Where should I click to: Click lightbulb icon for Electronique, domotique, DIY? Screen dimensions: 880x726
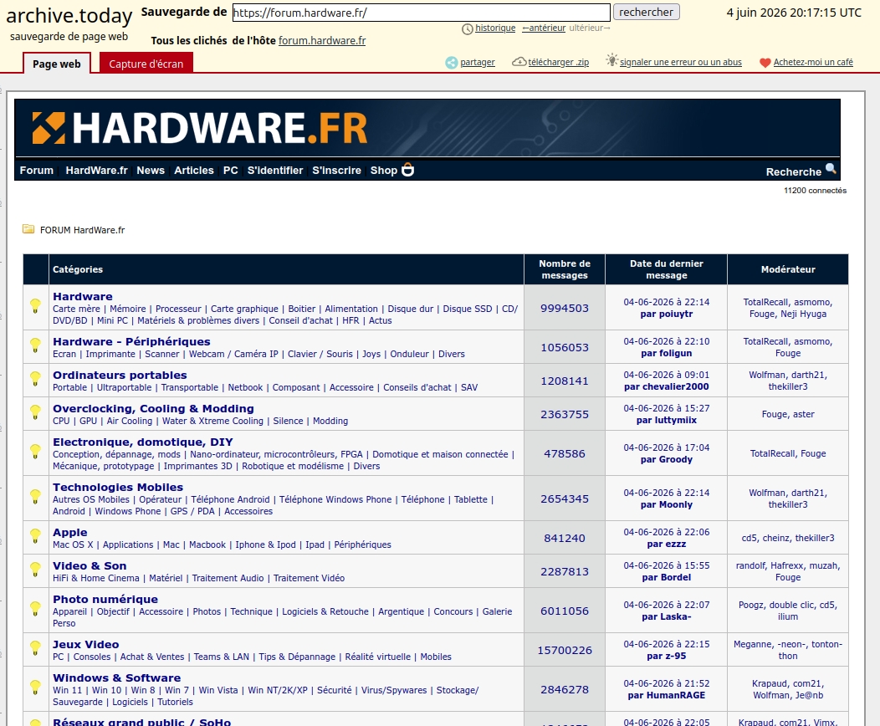35,452
